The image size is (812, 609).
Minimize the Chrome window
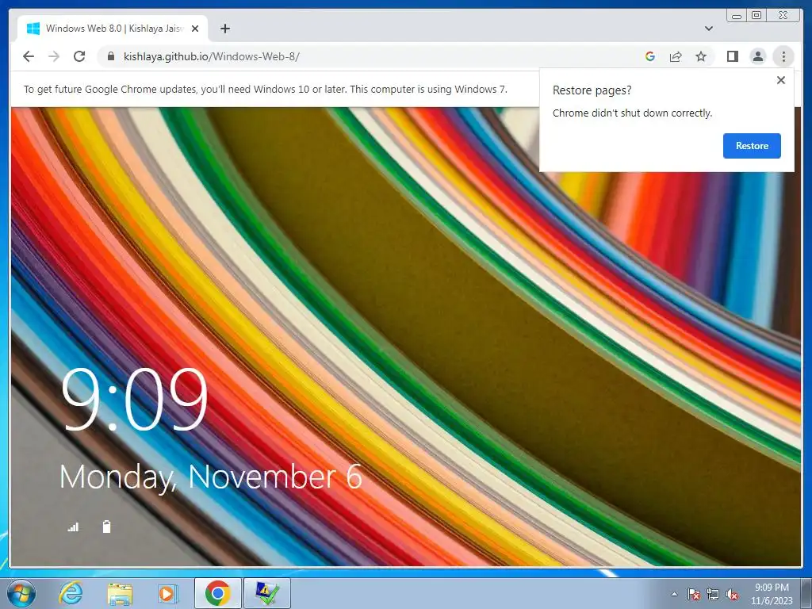click(737, 16)
